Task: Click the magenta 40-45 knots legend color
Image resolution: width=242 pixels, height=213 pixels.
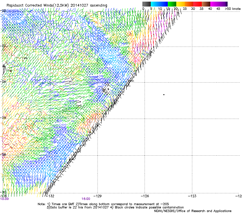Action: (215, 4)
